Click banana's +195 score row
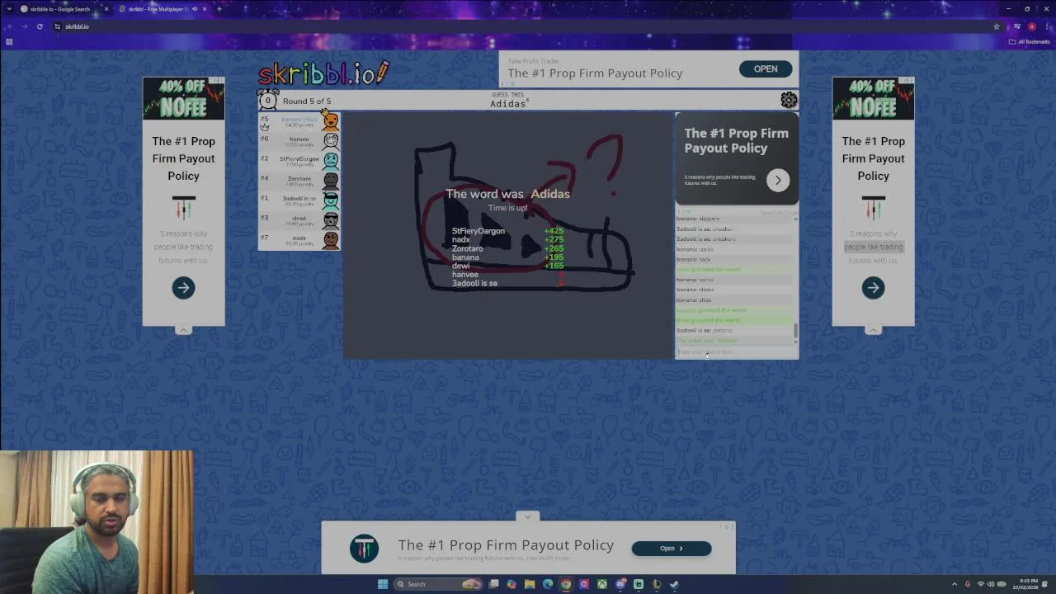Screen dimensions: 1056x594 pos(507,257)
